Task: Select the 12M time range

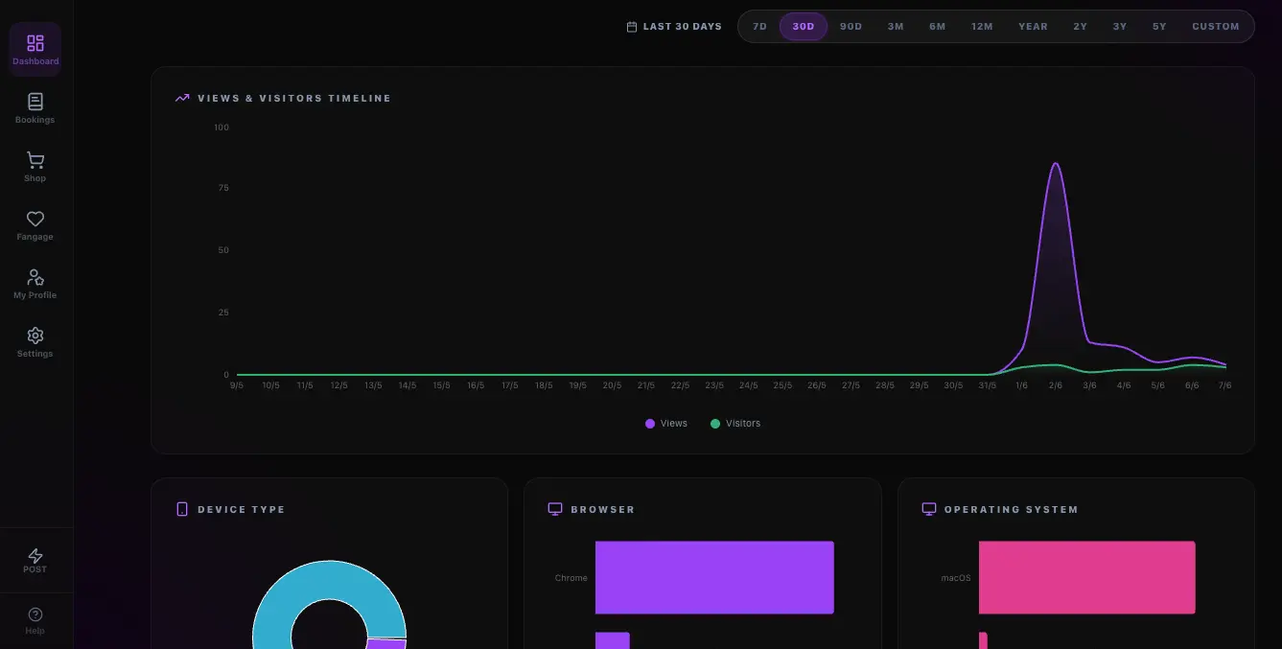Action: 982,27
